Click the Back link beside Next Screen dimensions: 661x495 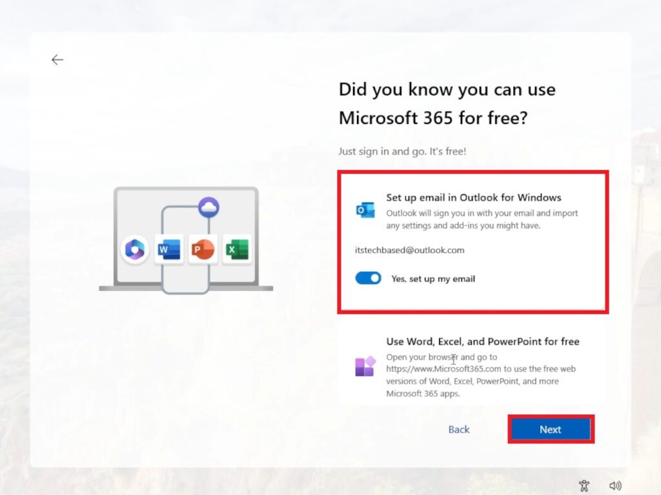(x=459, y=429)
